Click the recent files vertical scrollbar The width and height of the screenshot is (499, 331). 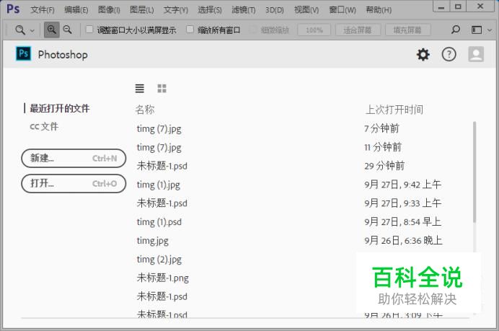[474, 172]
